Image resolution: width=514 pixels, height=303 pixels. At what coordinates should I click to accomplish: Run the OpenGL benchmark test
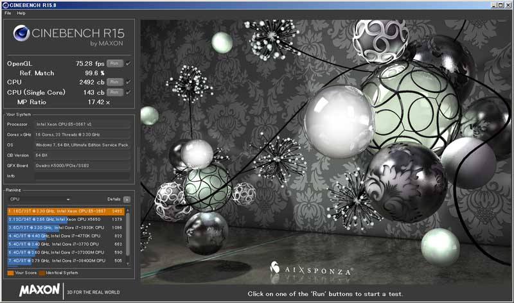(x=115, y=64)
